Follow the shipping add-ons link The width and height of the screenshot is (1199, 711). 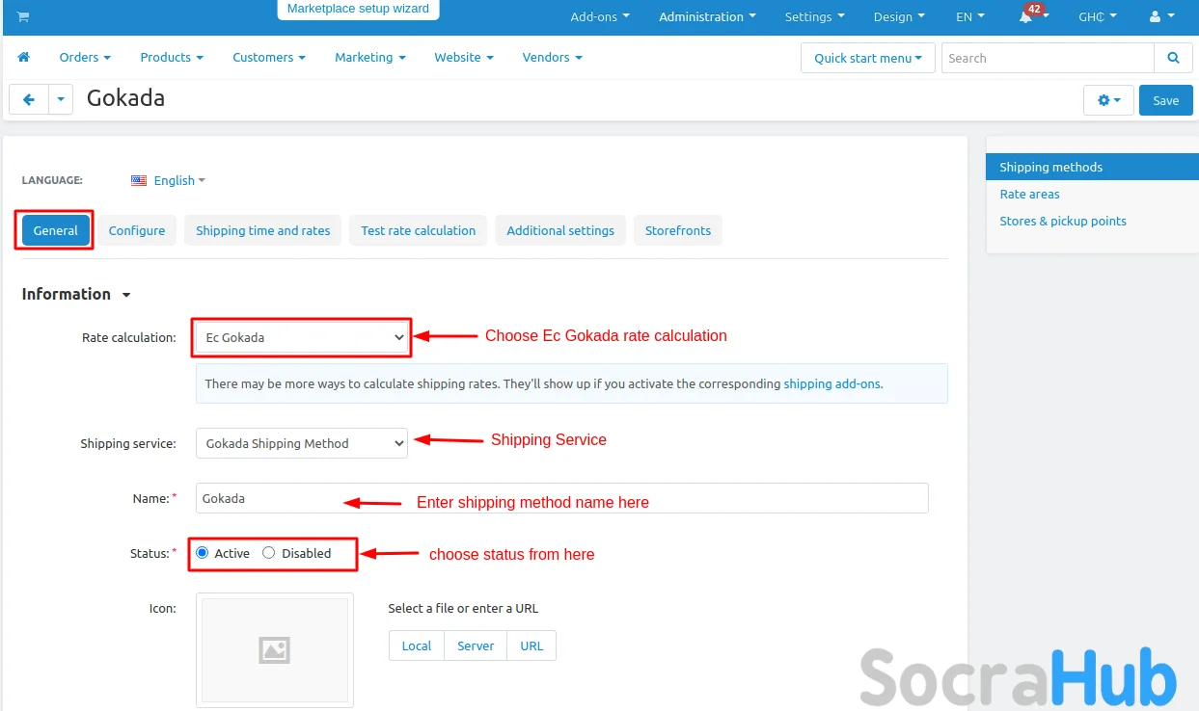(x=831, y=383)
